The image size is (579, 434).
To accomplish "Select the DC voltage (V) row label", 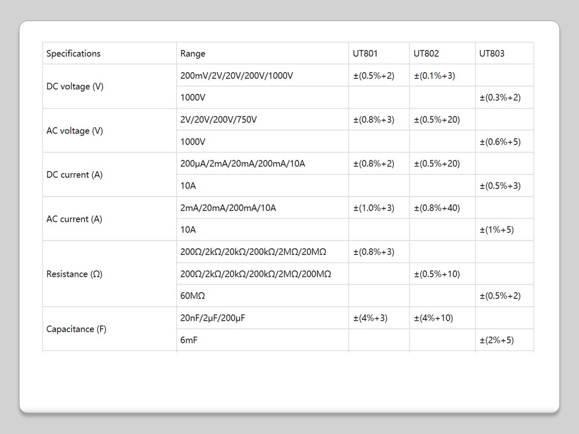I will click(75, 86).
